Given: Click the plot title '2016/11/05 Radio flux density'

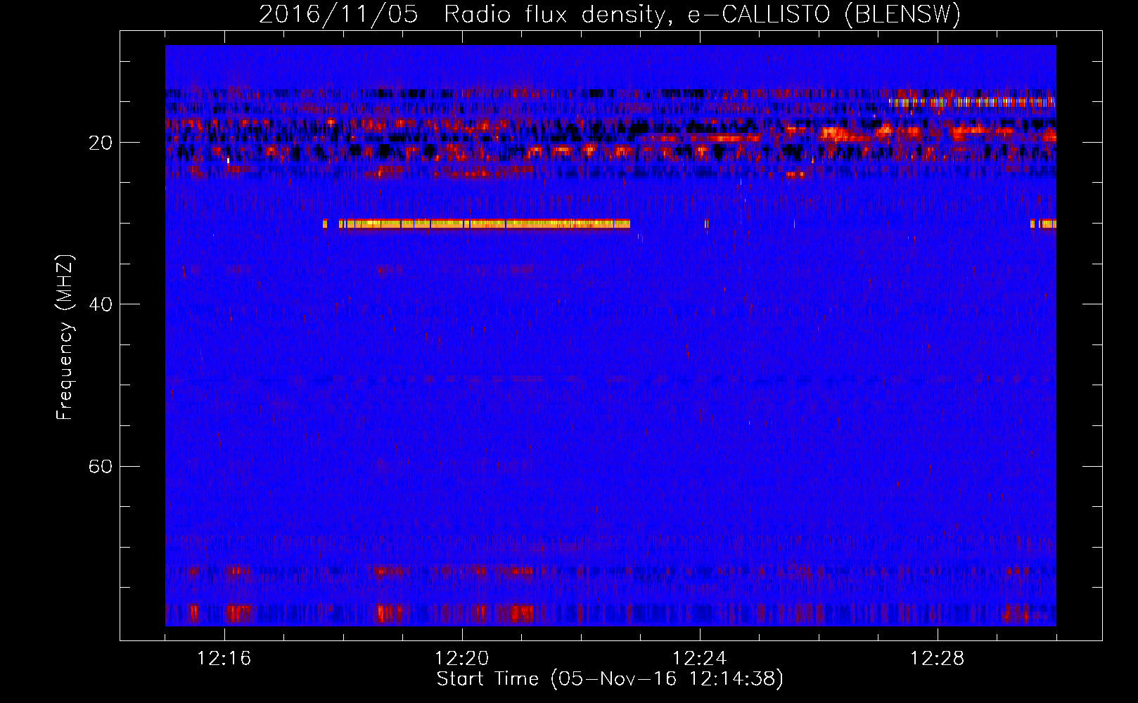Looking at the screenshot, I should pos(610,14).
